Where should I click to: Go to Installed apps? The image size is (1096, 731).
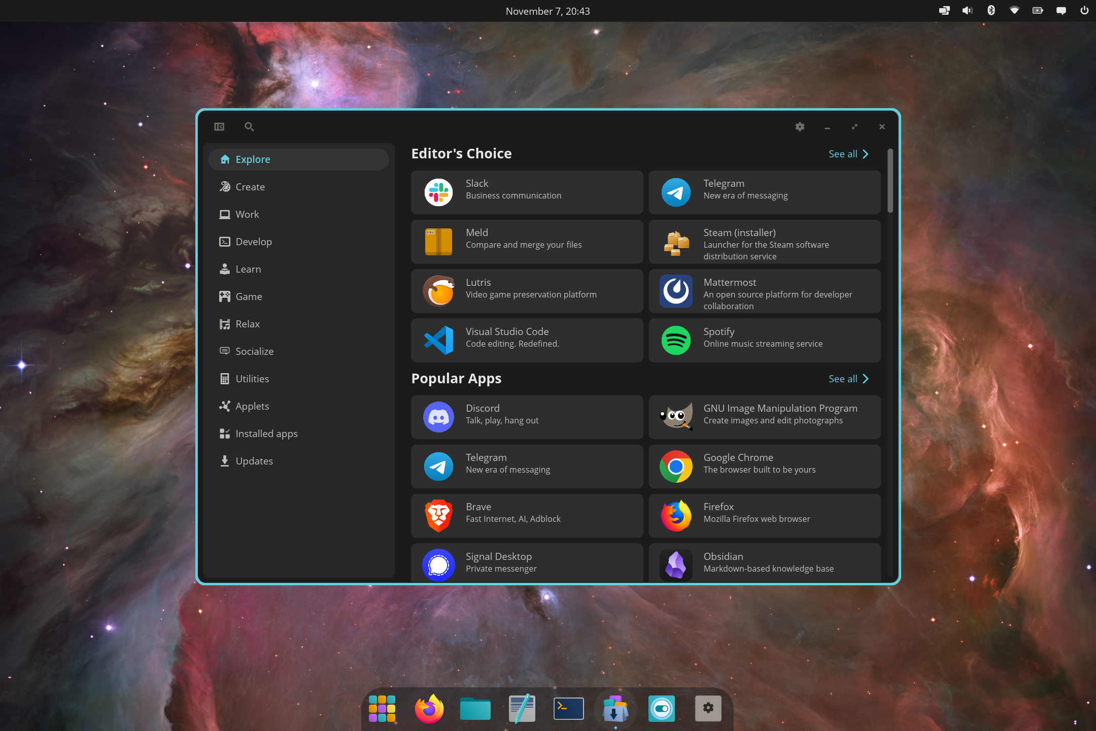point(266,434)
